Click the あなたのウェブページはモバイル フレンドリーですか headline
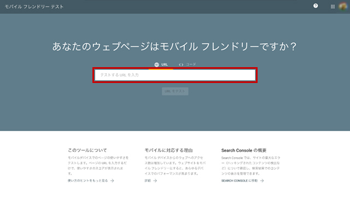Screen dimensions: 350x202 click(174, 46)
